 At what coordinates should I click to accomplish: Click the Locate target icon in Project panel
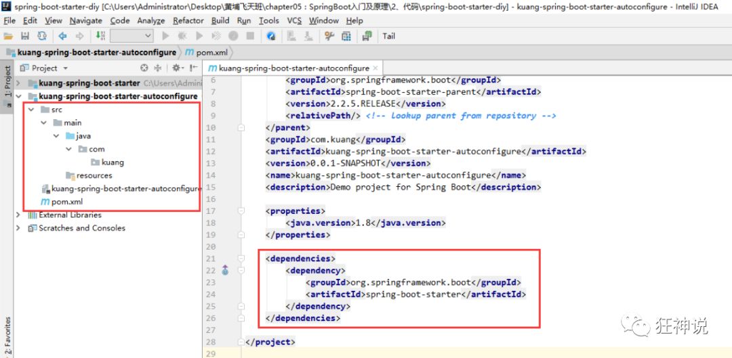tap(144, 68)
